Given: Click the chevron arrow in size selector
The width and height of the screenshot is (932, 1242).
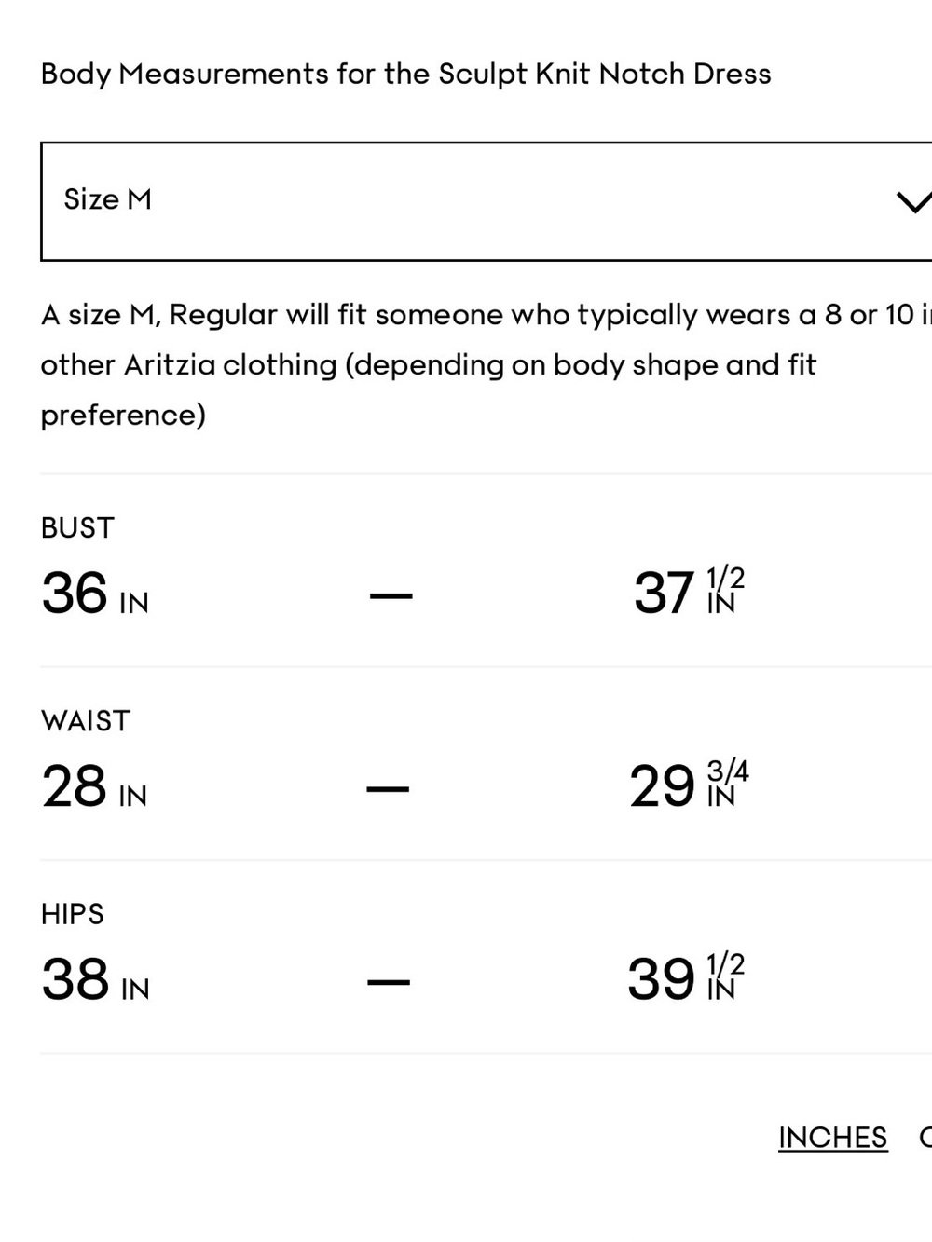Looking at the screenshot, I should 913,200.
